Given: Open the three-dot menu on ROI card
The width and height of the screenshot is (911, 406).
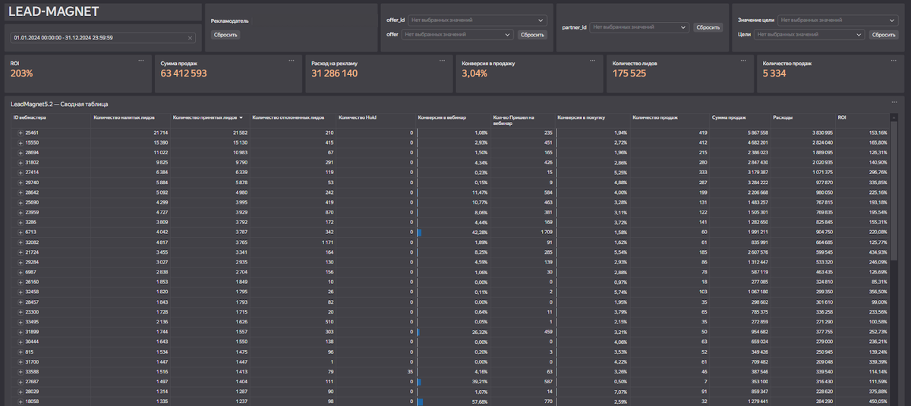Looking at the screenshot, I should coord(141,60).
